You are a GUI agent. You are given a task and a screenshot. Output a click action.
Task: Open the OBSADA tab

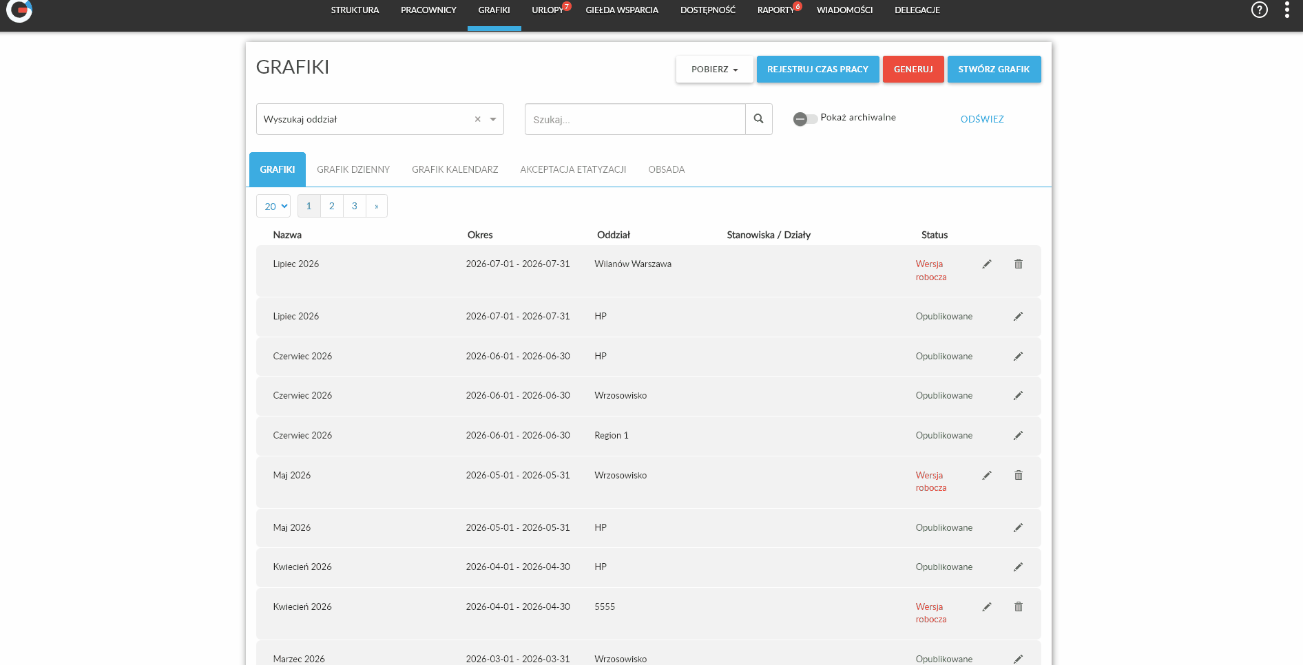click(667, 169)
